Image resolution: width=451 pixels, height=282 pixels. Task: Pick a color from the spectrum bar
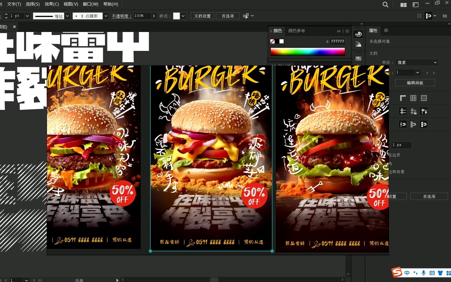308,51
